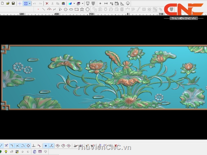The height and width of the screenshot is (155, 207).
Task: Select the horizontal distance dimension tool
Action: click(106, 3)
